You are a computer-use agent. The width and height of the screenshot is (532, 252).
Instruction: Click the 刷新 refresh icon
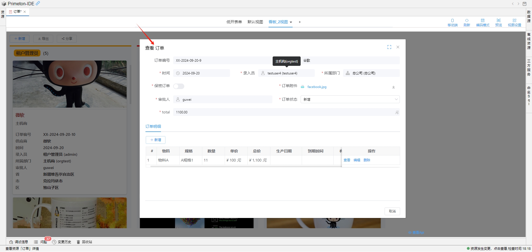(467, 22)
